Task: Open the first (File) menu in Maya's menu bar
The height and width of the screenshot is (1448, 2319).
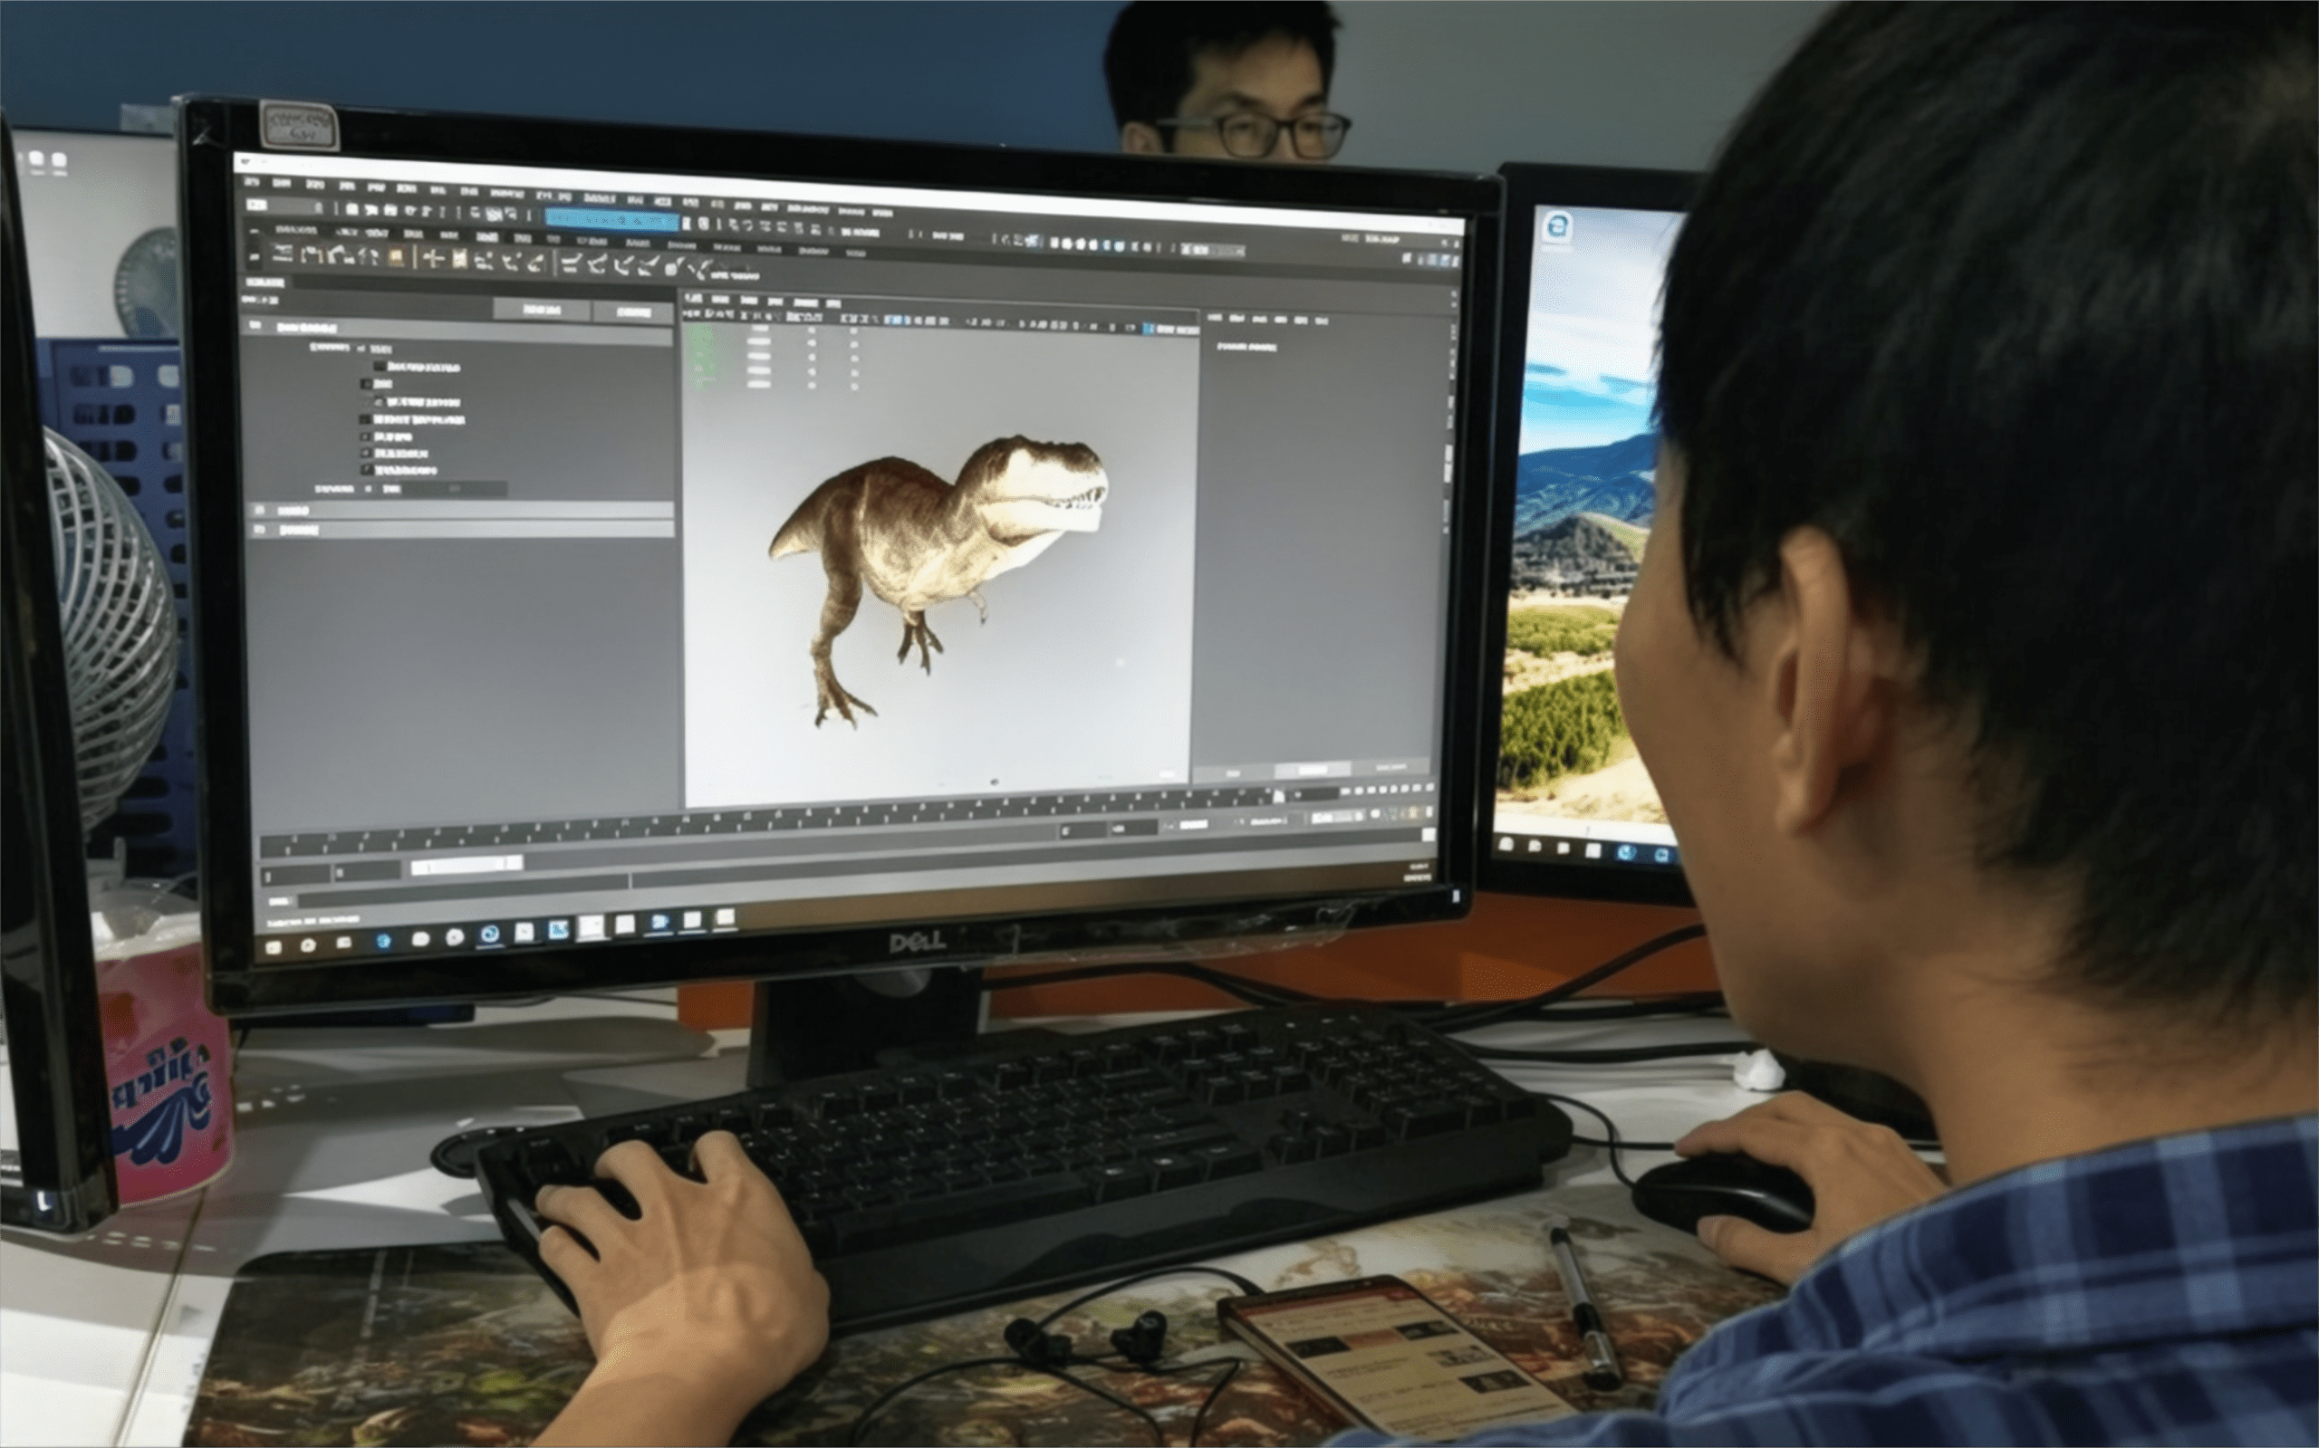Action: (x=252, y=182)
